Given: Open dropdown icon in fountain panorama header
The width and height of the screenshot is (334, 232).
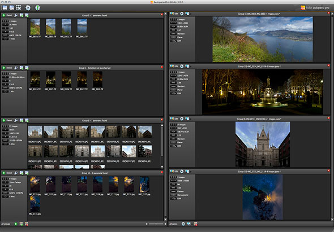Looking at the screenshot, I should 187,66.
